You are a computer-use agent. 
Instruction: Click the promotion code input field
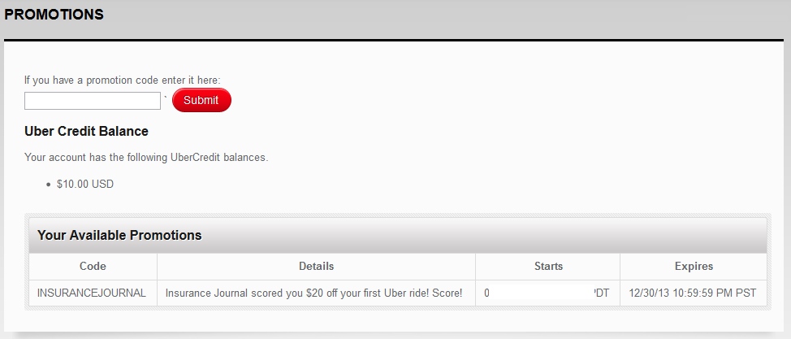[x=93, y=101]
